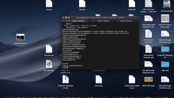Click the yellow minimize button of Terminal
174x98 pixels.
coord(66,17)
